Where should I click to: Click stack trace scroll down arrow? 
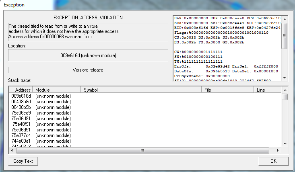[x=285, y=144]
